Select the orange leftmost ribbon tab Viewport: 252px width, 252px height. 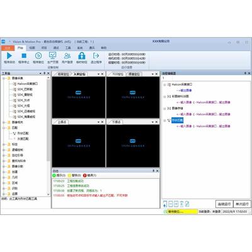8,48
